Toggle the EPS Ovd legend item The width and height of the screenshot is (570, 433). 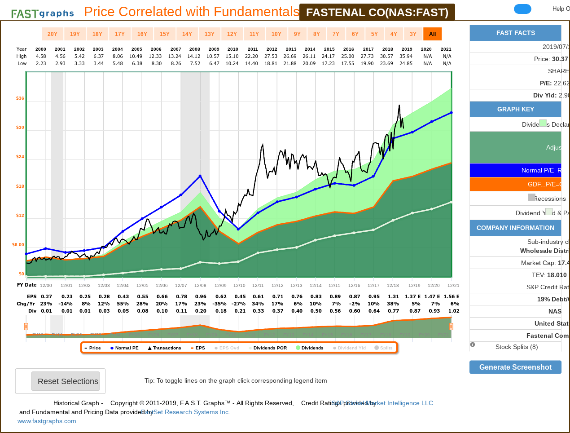(x=227, y=348)
